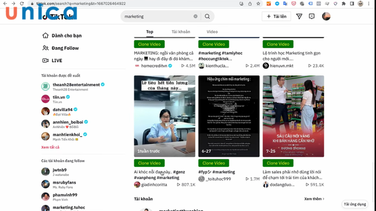Open the LIVE section
376x211 pixels.
click(52, 60)
